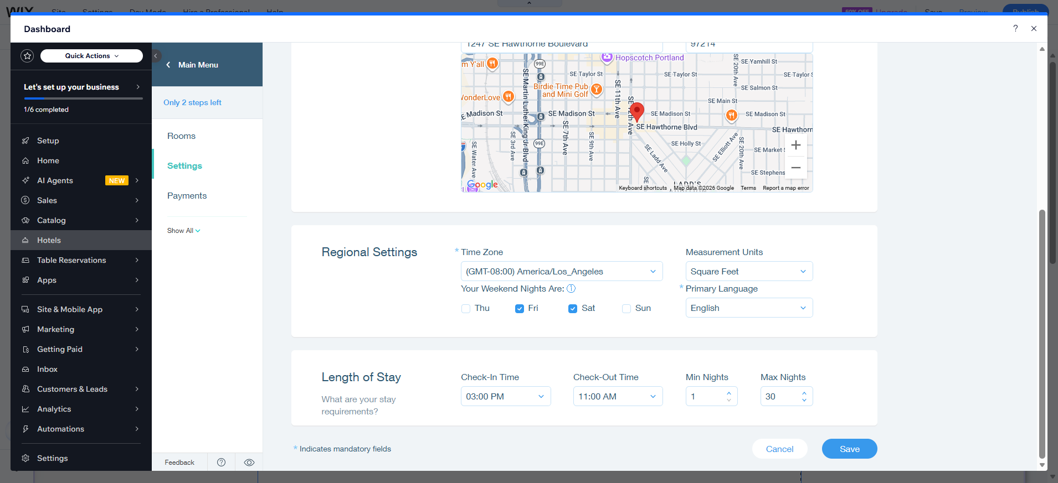Click the star favorites icon in sidebar
Image resolution: width=1058 pixels, height=483 pixels.
pos(27,56)
